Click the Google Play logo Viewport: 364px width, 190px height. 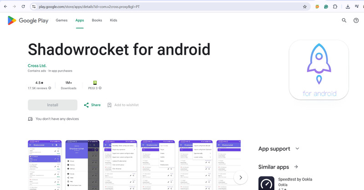28,21
